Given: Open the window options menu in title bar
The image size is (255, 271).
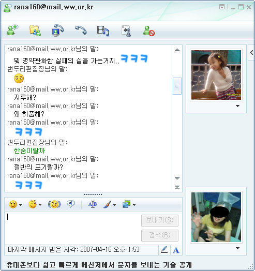Looking at the screenshot, I should coord(222,7).
